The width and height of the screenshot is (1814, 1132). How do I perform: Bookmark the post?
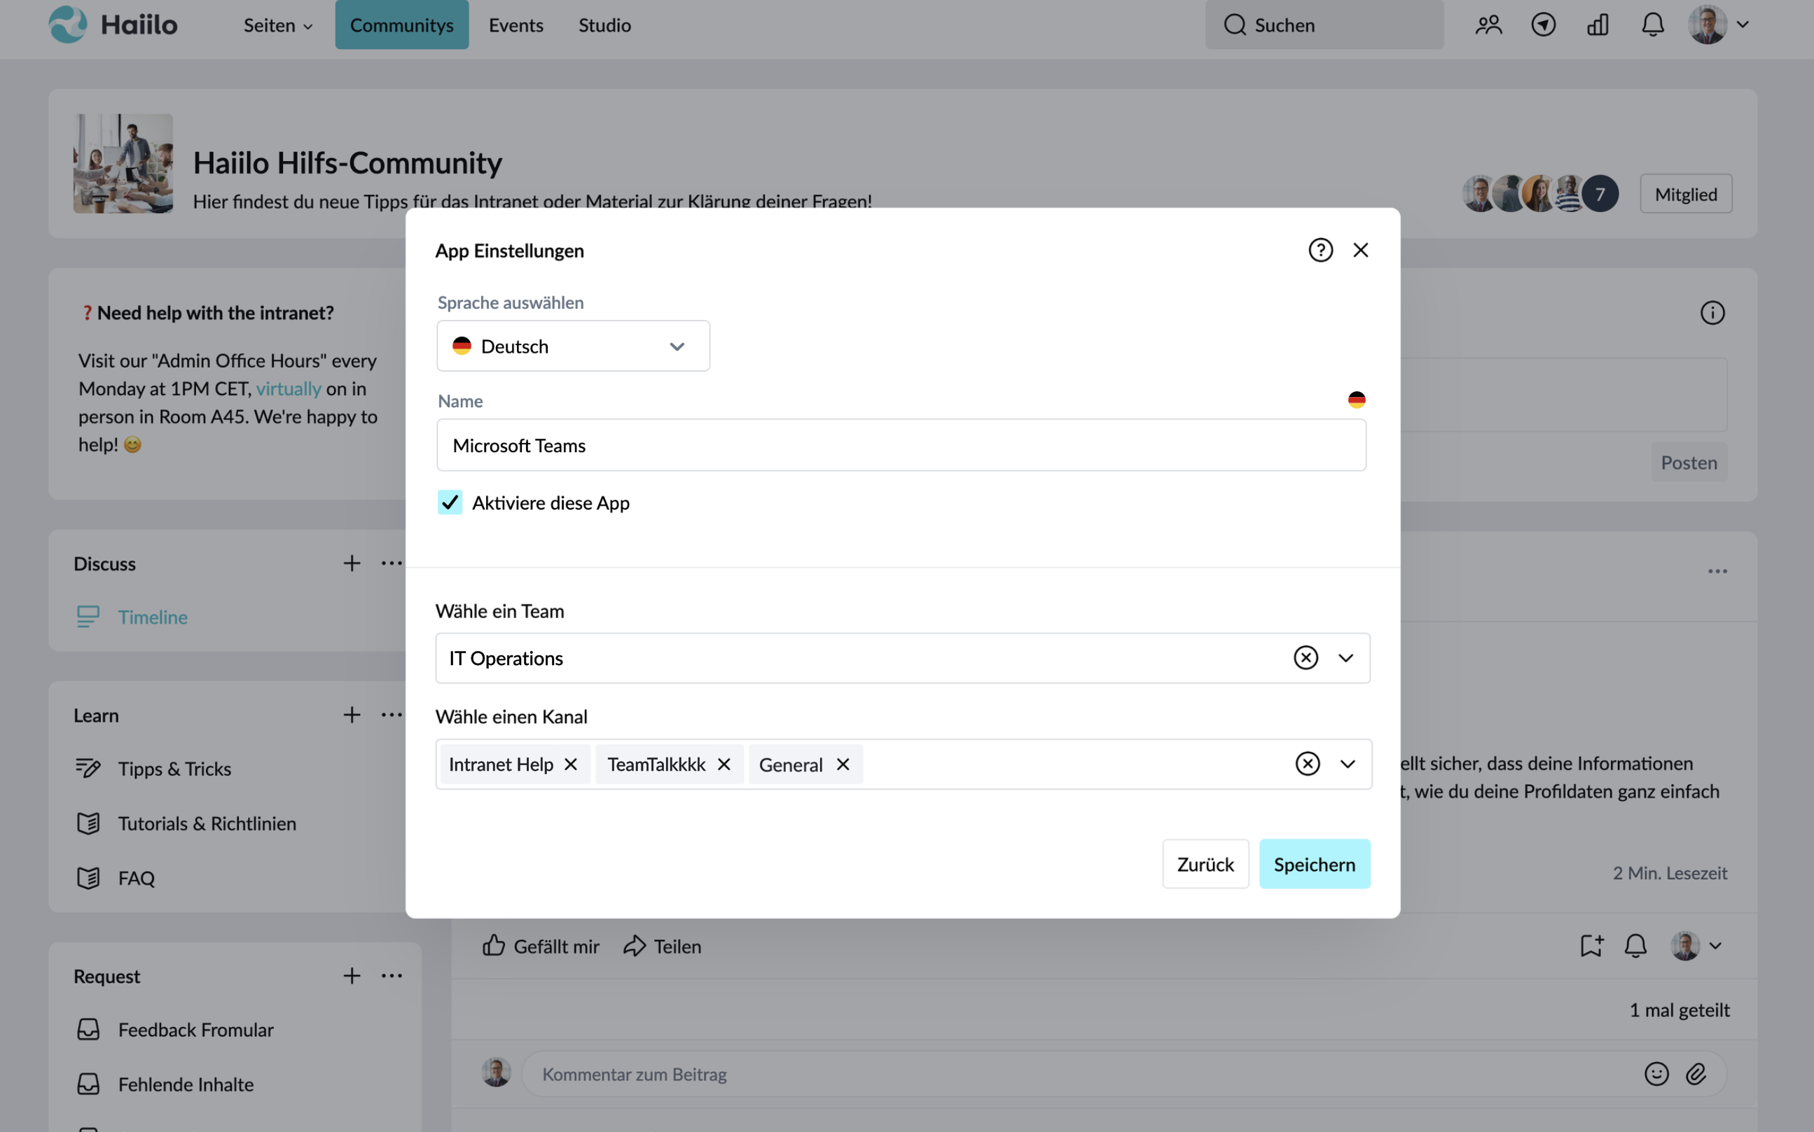(x=1591, y=946)
